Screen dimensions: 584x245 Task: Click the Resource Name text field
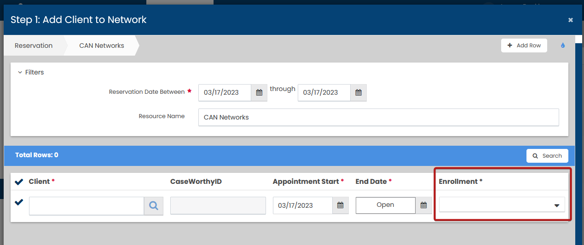(378, 117)
